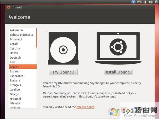Select Asturianu at top of list
The height and width of the screenshot is (119, 159).
[16, 30]
